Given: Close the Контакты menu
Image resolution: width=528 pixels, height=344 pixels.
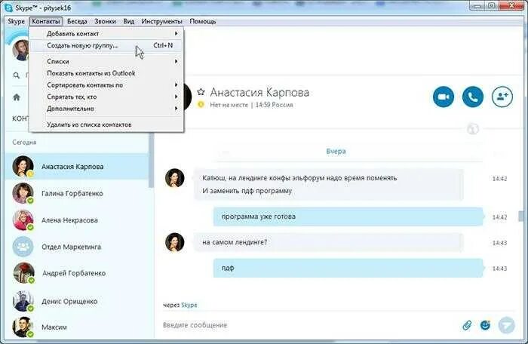Looking at the screenshot, I should pyautogui.click(x=46, y=21).
